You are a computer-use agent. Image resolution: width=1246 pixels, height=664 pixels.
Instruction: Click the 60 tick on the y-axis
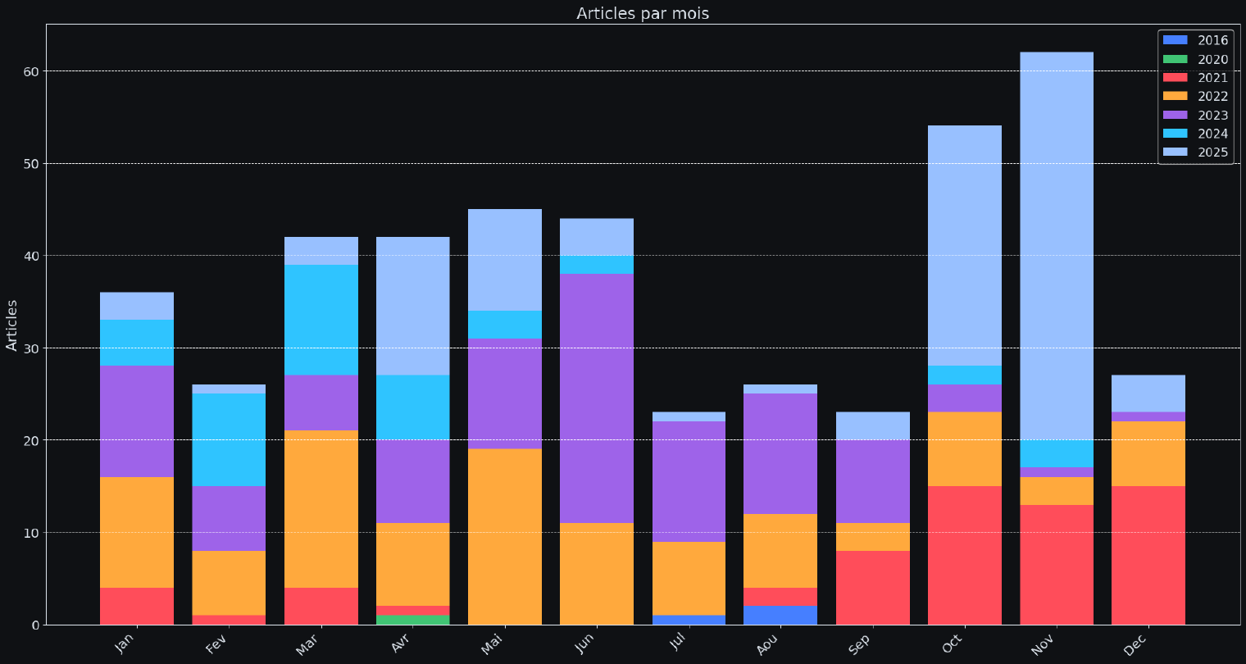[x=30, y=71]
